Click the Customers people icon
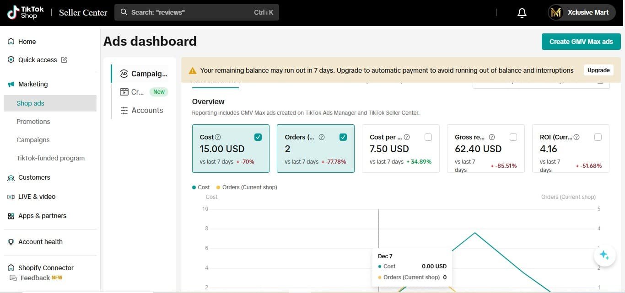Screen dimensions: 625x293 coord(11,177)
